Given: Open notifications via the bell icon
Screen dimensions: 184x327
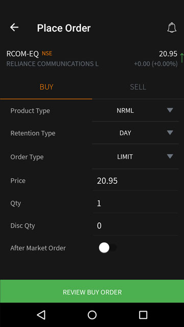Looking at the screenshot, I should tap(172, 28).
